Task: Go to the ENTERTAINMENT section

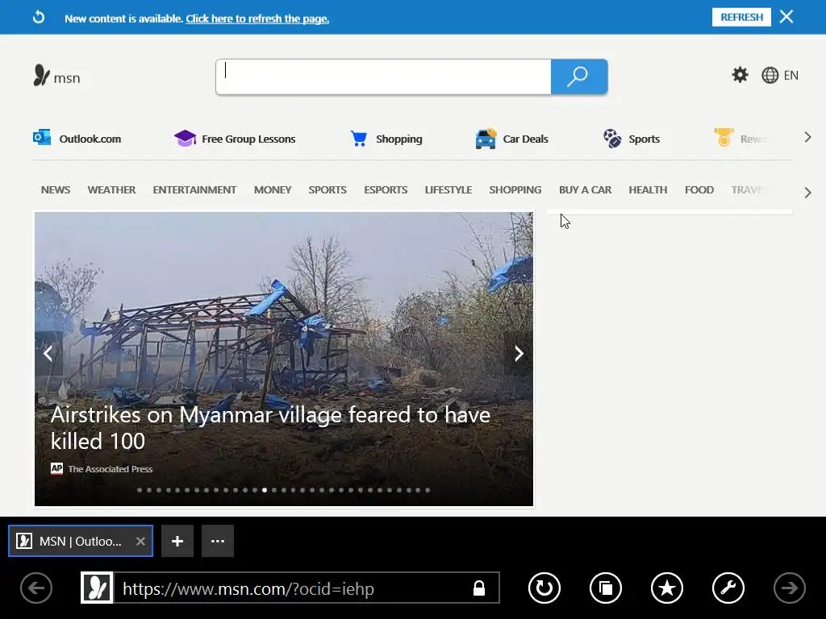Action: pyautogui.click(x=194, y=189)
